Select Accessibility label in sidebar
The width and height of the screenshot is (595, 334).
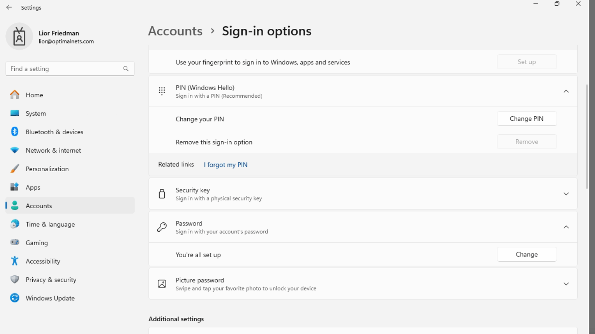click(x=43, y=261)
